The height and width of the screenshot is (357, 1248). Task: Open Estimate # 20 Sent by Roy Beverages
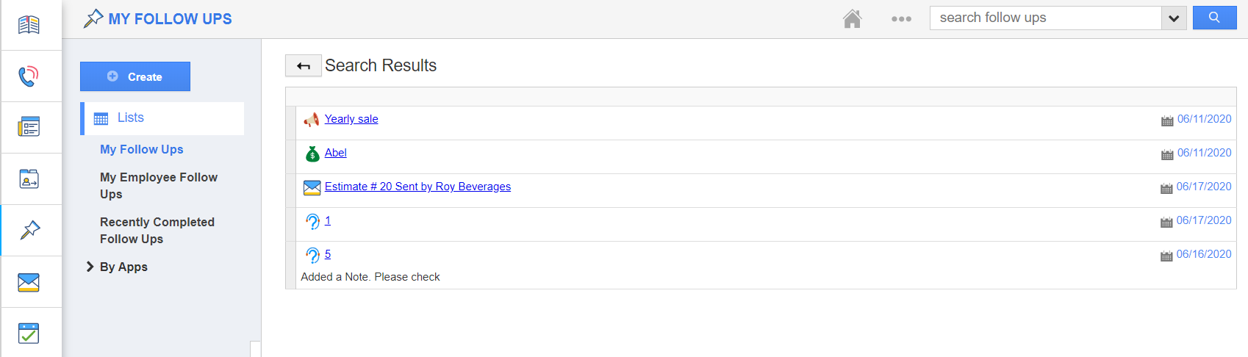tap(417, 187)
